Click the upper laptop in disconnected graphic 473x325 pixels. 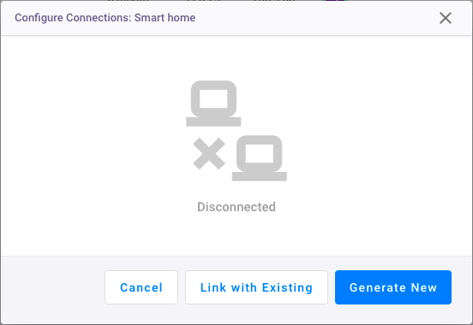click(213, 103)
